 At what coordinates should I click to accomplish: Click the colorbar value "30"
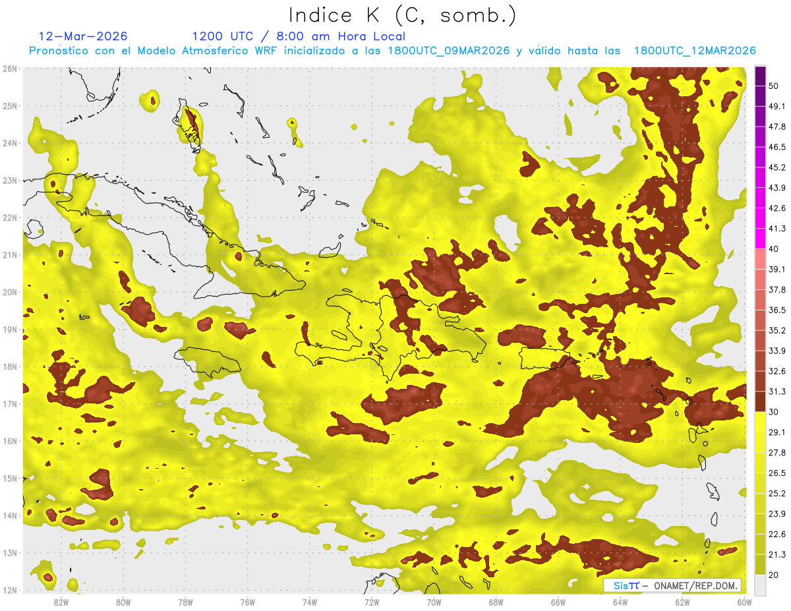click(775, 412)
